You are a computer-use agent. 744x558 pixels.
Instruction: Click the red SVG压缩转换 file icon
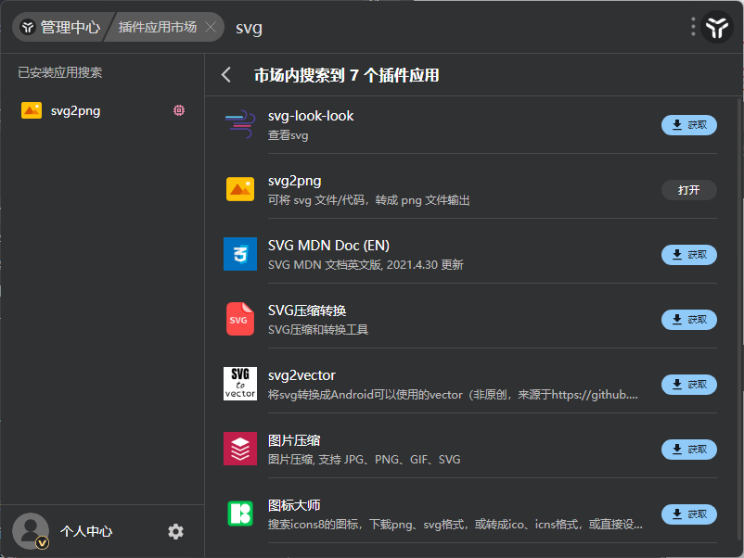click(239, 319)
